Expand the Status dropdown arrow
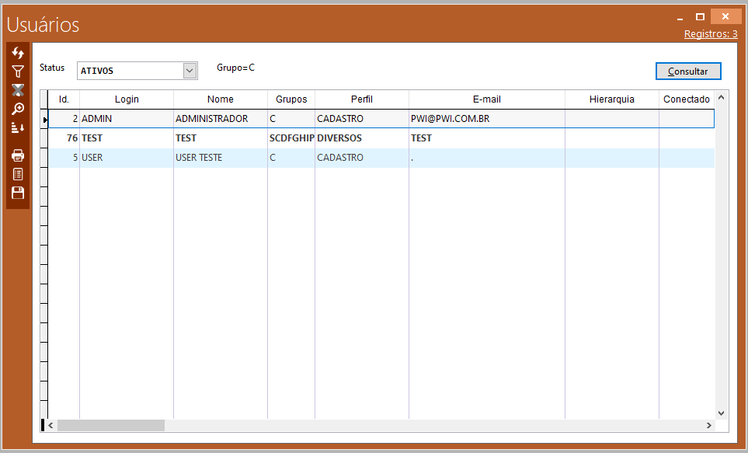 (190, 71)
